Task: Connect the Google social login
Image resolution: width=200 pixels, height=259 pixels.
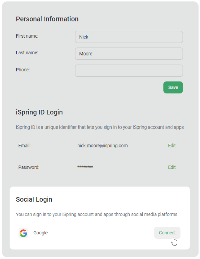Action: [x=167, y=233]
